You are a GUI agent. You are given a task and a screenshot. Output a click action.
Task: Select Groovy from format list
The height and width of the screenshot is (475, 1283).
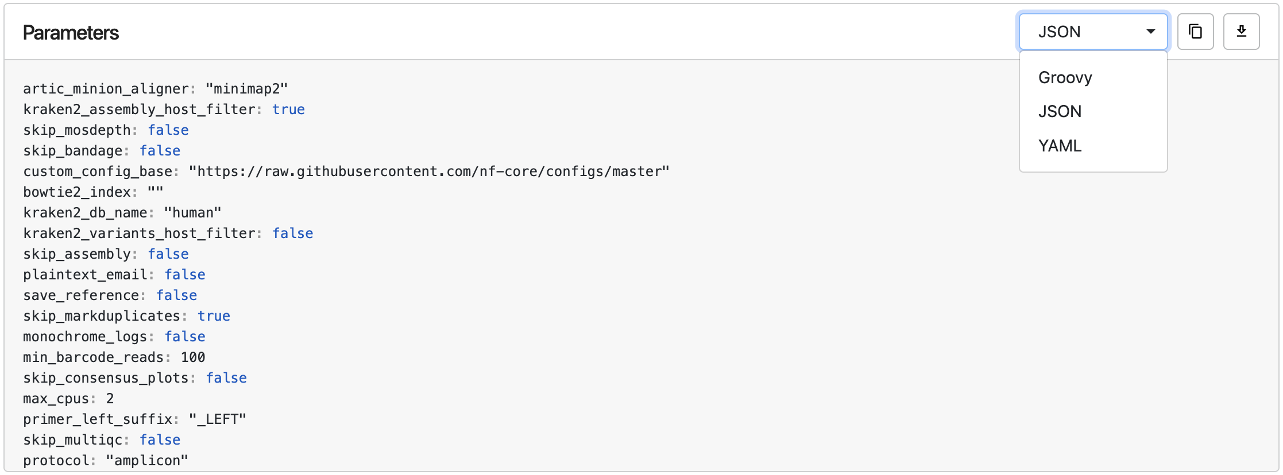click(x=1065, y=77)
